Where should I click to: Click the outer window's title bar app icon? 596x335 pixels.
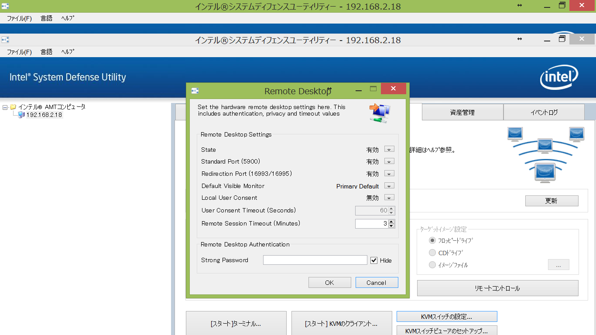pyautogui.click(x=5, y=6)
